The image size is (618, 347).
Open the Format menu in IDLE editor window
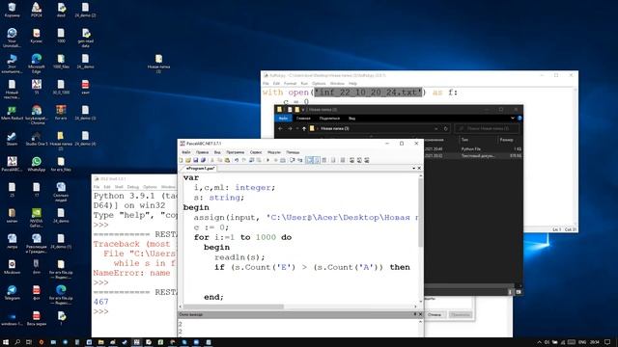point(290,84)
